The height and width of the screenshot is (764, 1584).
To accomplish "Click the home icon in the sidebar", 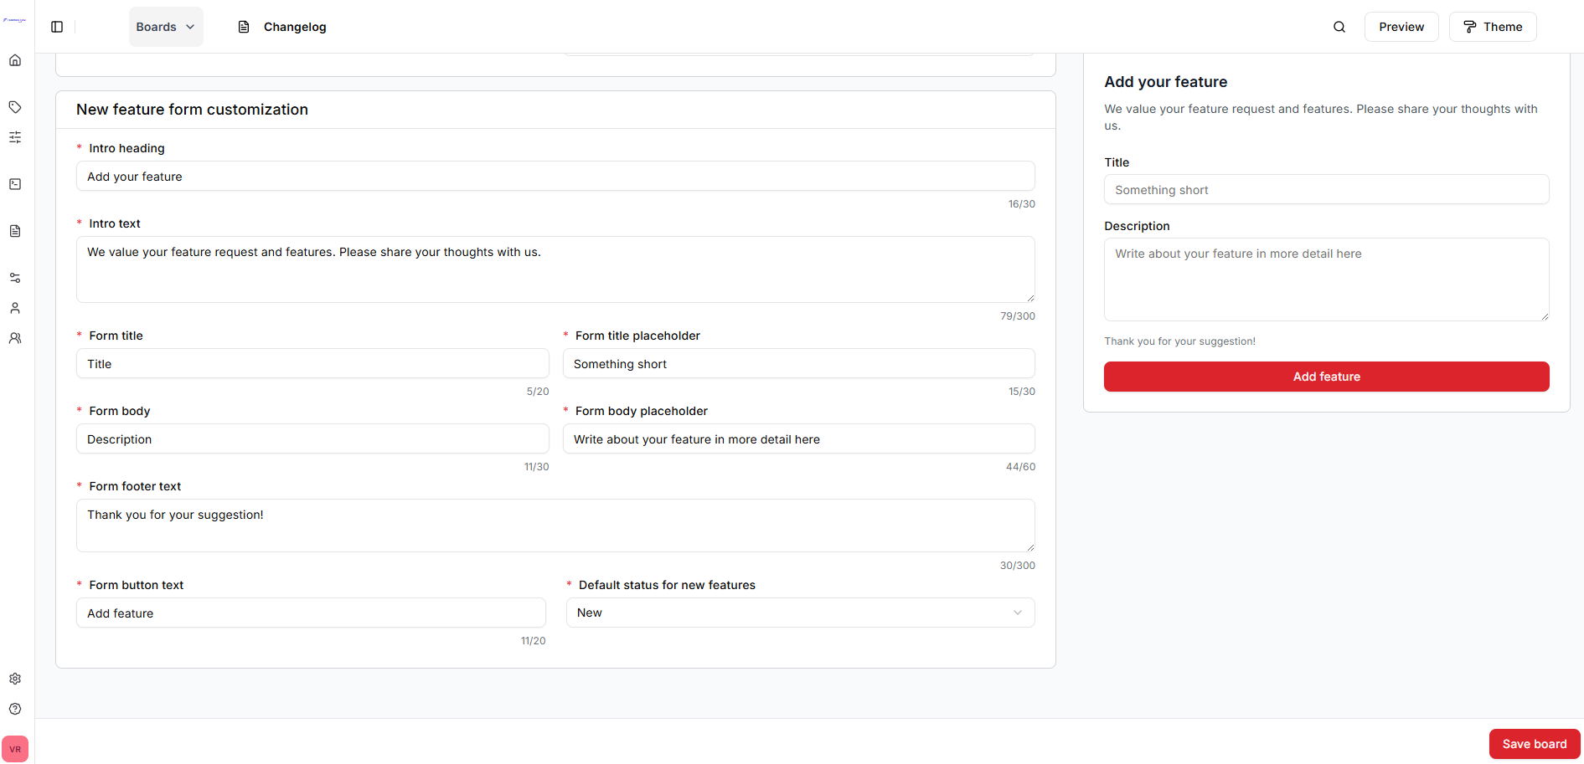I will 15,59.
